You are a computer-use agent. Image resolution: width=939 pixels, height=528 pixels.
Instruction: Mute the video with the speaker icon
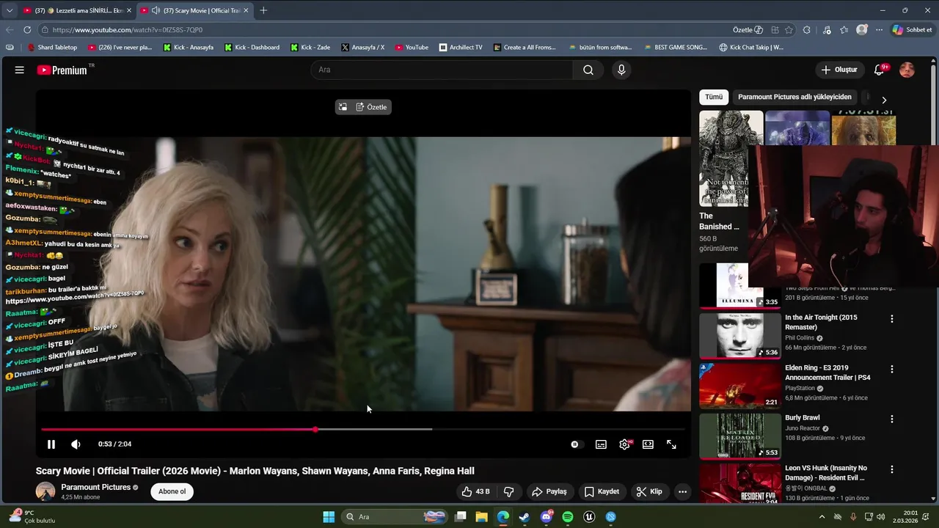point(76,444)
